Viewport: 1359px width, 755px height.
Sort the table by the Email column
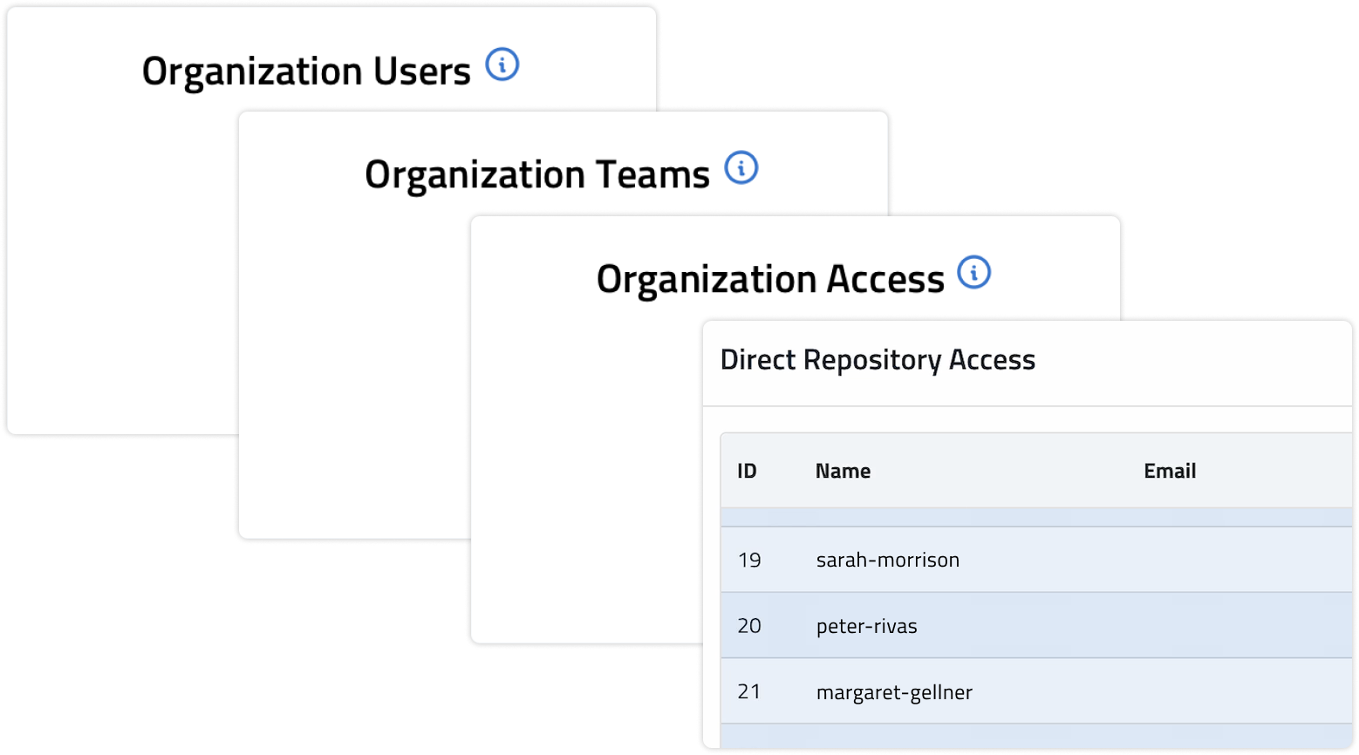pyautogui.click(x=1170, y=471)
